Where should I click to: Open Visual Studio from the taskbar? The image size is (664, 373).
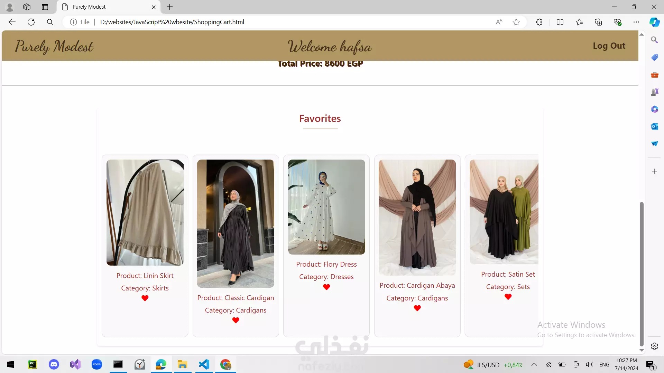(75, 364)
